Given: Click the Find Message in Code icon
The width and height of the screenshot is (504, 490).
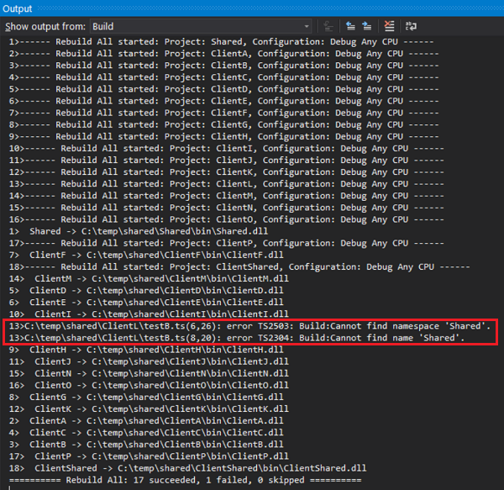Looking at the screenshot, I should click(328, 26).
